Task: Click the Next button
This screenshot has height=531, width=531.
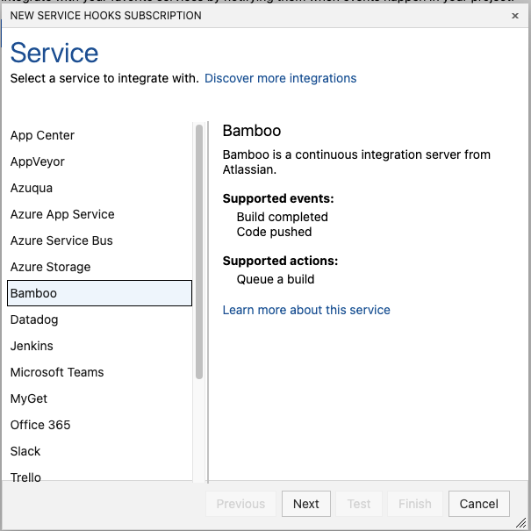Action: tap(305, 504)
